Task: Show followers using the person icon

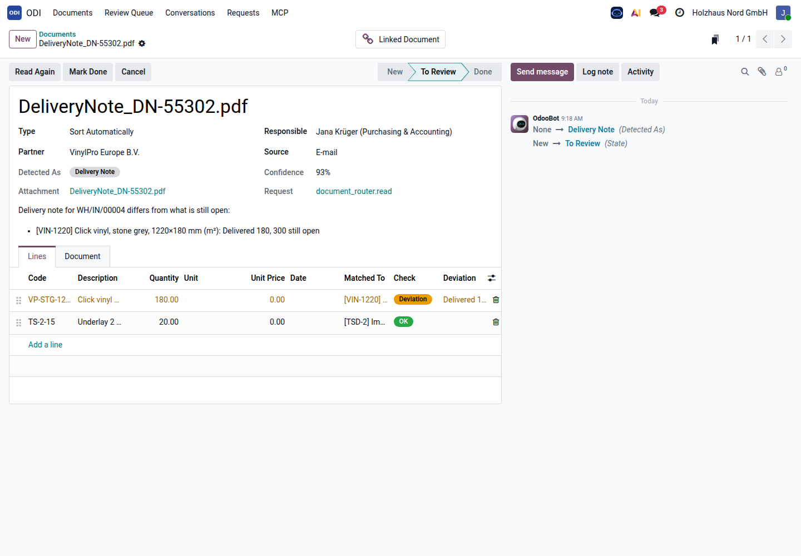Action: (780, 72)
